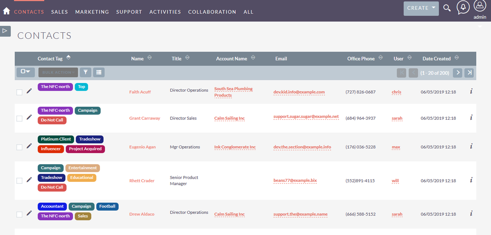The image size is (491, 235).
Task: Click the purple The NFC-north tag for Faith Acuff
Action: click(x=55, y=87)
